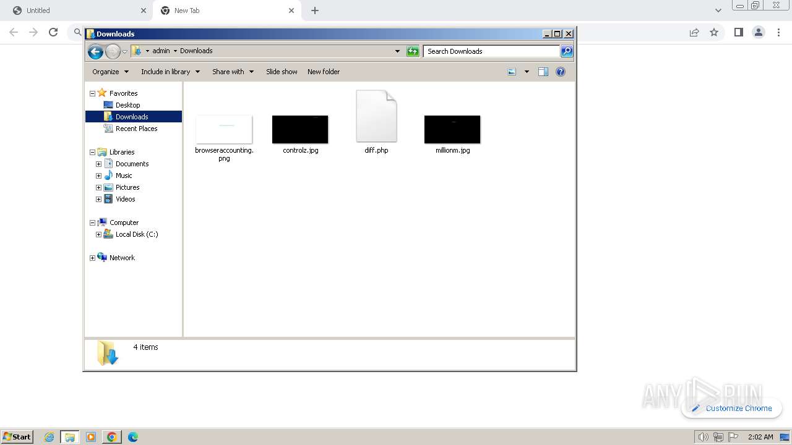Refresh the Downloads folder view
The width and height of the screenshot is (792, 445).
click(x=413, y=51)
